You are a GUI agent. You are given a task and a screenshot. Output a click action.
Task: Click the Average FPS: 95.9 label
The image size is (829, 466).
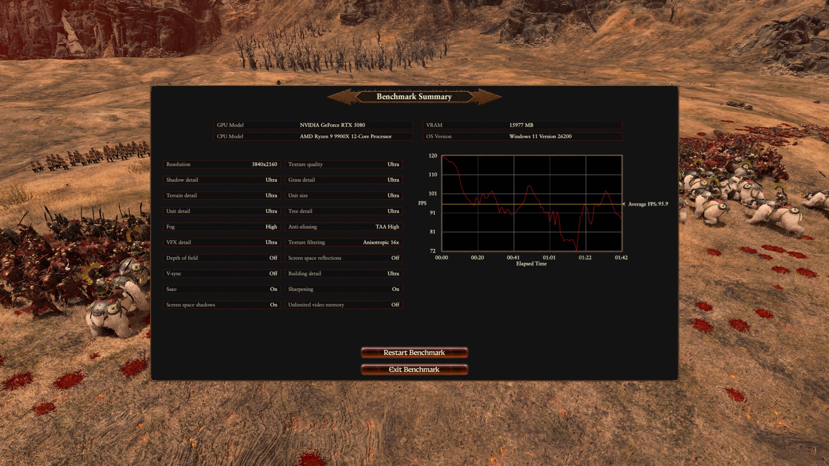pos(648,204)
